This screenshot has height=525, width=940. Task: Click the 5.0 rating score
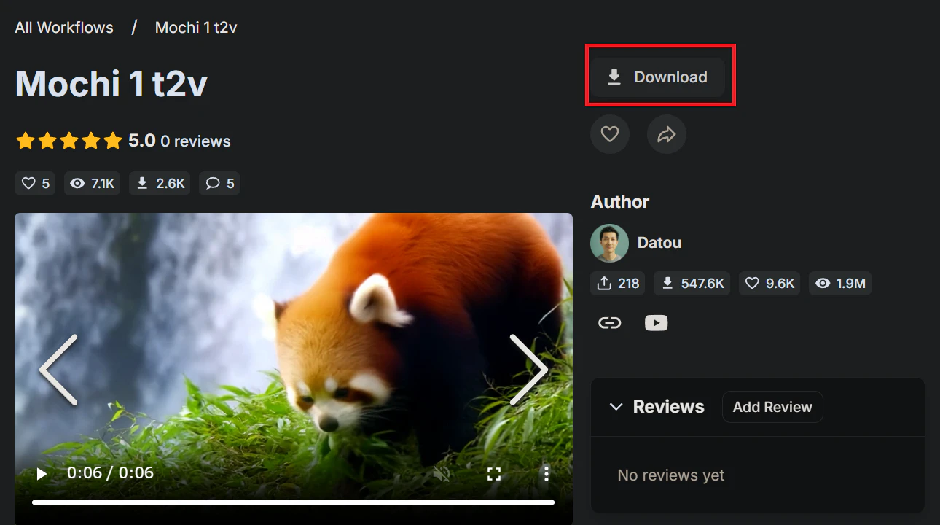142,141
